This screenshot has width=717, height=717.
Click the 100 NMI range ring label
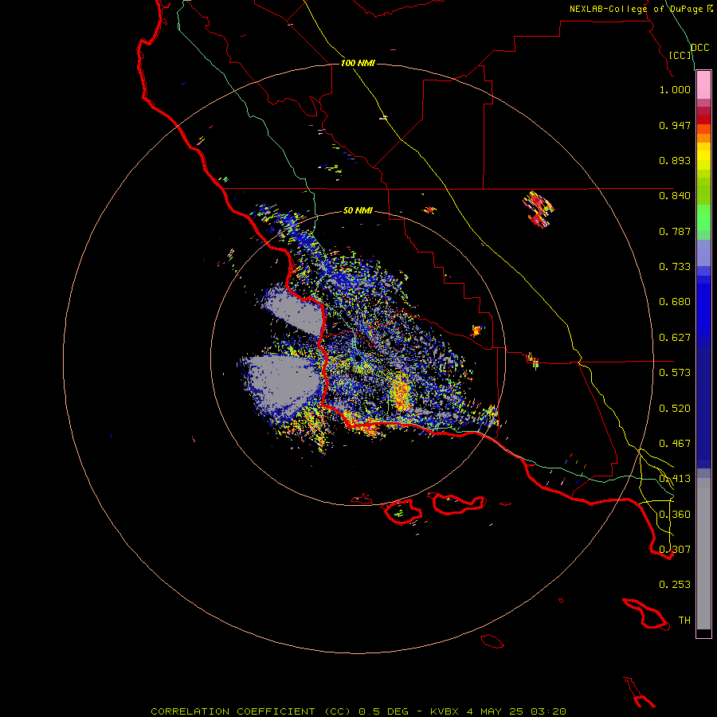[x=358, y=63]
